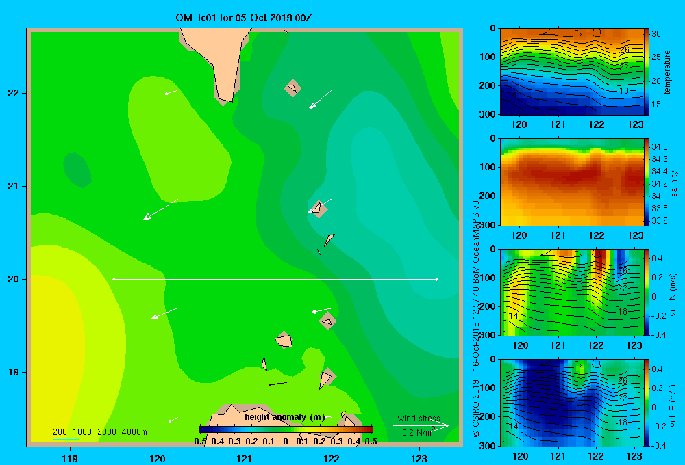
Task: Click the '15' tick on the temperature colorbar
Action: [x=656, y=105]
